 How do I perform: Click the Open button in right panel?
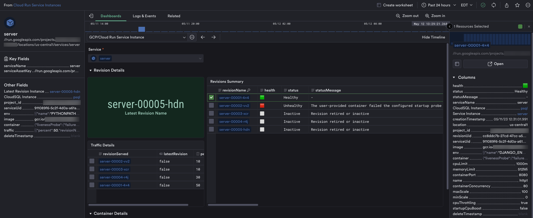(x=496, y=64)
